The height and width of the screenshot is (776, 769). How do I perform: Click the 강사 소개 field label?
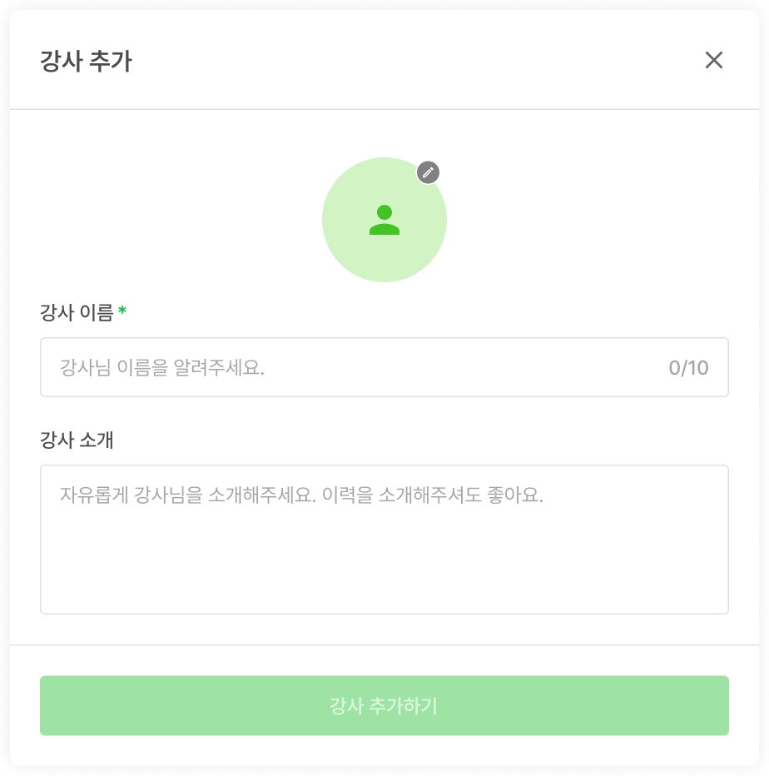tap(76, 440)
